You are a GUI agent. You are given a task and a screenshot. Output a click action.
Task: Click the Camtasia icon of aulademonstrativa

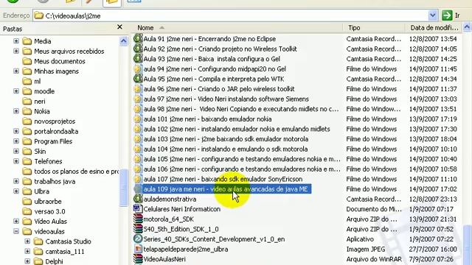138,199
